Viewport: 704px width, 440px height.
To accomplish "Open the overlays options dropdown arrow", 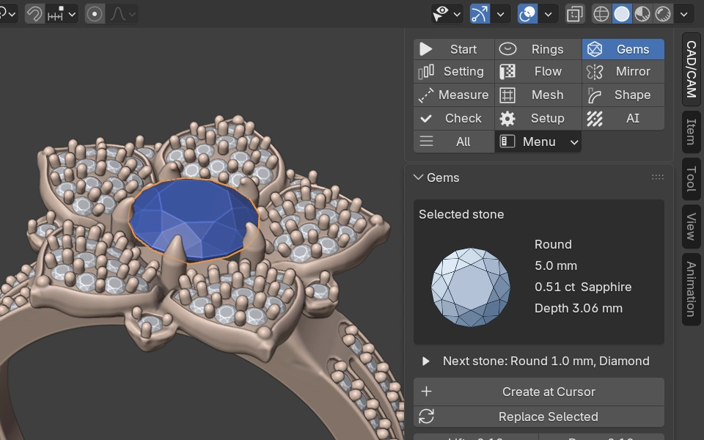I will pyautogui.click(x=549, y=14).
